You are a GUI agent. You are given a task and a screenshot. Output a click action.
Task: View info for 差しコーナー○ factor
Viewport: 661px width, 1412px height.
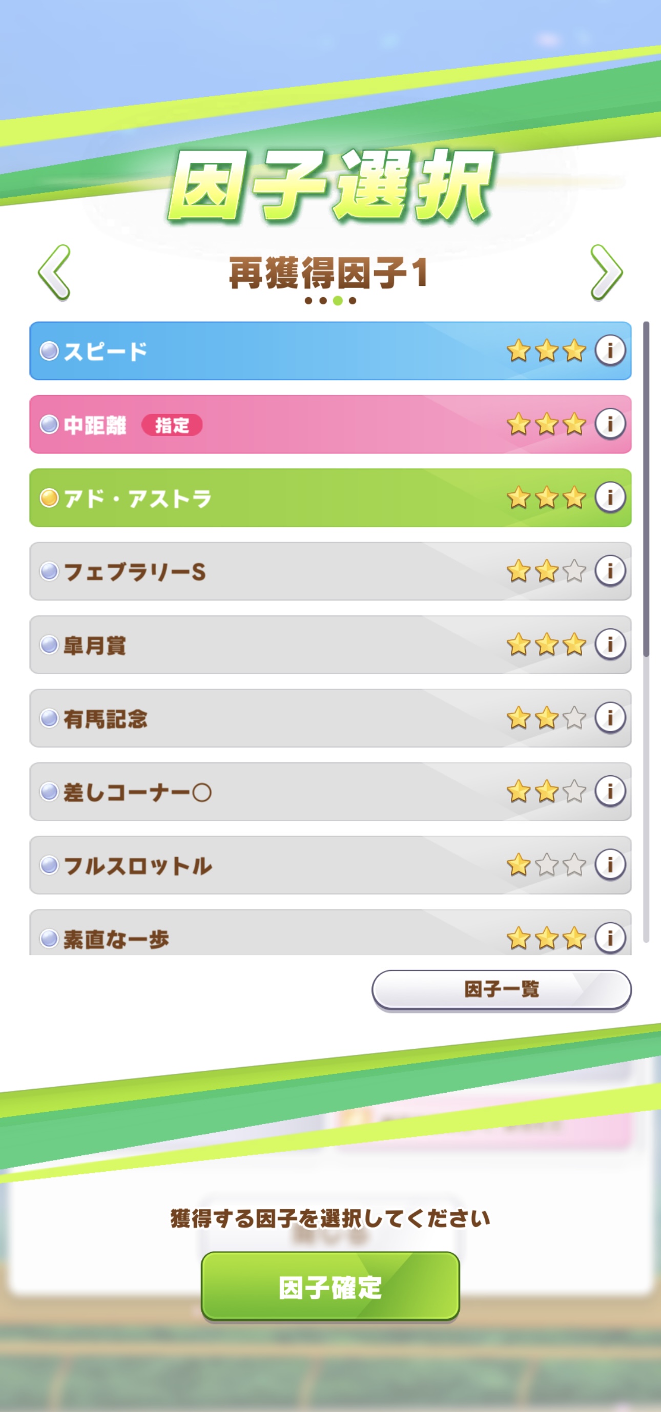pos(609,791)
